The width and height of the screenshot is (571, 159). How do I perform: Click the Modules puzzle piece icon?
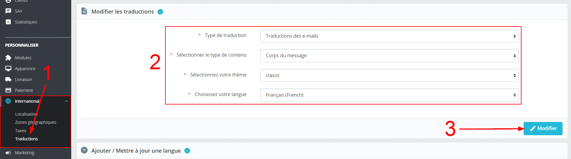click(8, 58)
